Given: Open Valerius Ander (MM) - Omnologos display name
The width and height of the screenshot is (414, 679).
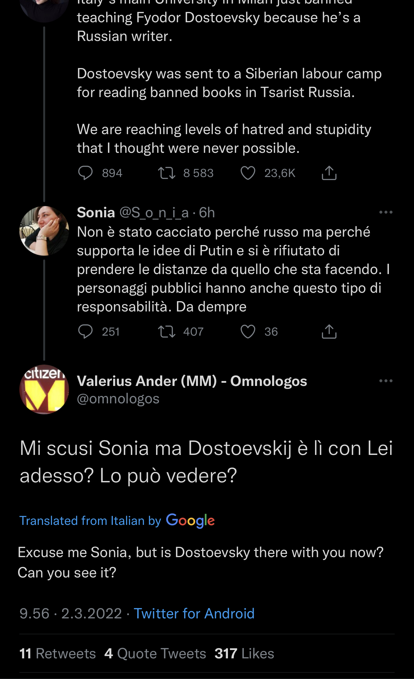Looking at the screenshot, I should click(192, 381).
